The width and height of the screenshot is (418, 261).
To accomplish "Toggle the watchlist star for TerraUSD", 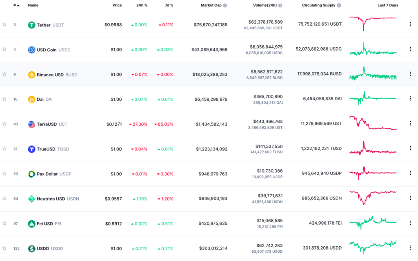I will click(x=4, y=124).
